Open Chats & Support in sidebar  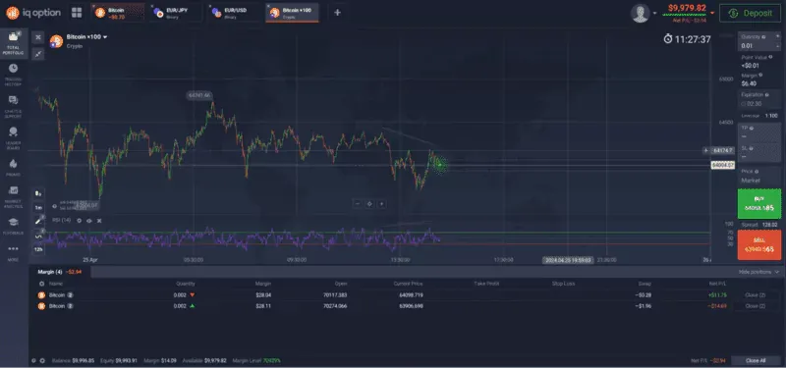[13, 106]
